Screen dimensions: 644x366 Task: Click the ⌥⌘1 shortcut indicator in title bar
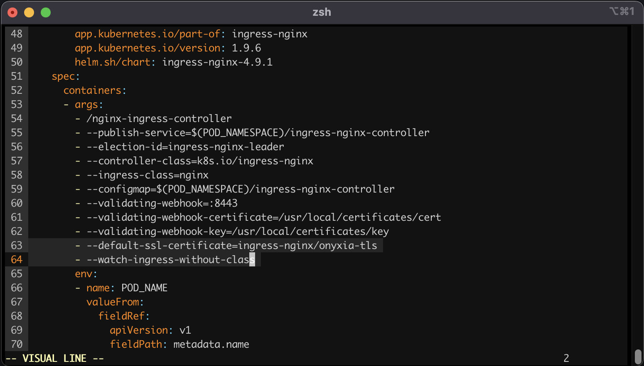click(x=622, y=11)
